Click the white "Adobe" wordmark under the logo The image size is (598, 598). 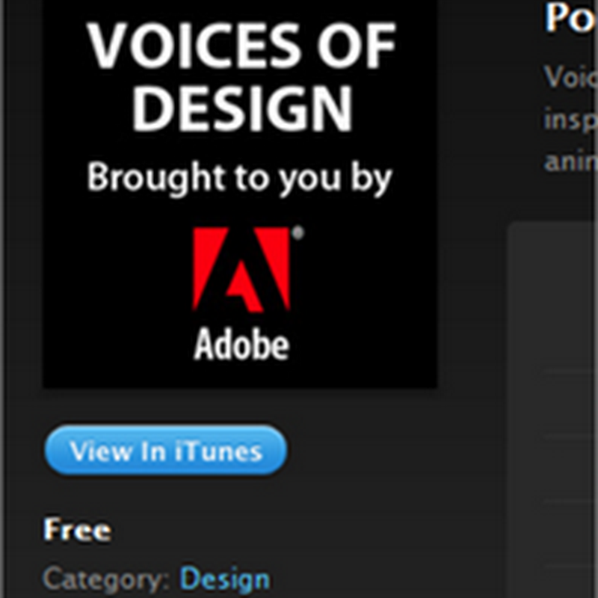pos(241,345)
